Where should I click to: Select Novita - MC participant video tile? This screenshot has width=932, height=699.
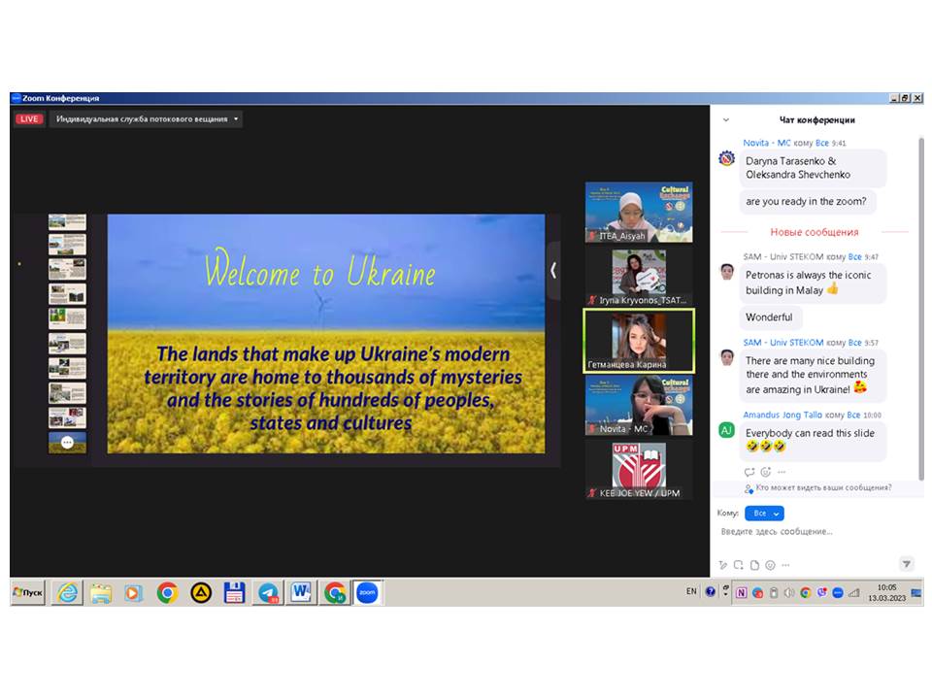[639, 406]
